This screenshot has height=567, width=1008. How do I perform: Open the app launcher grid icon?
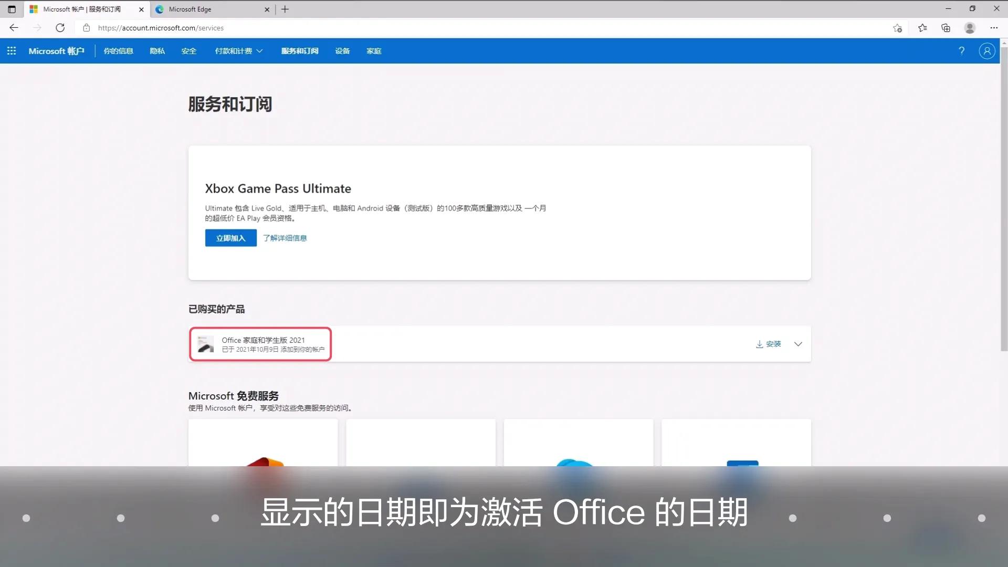pyautogui.click(x=12, y=50)
